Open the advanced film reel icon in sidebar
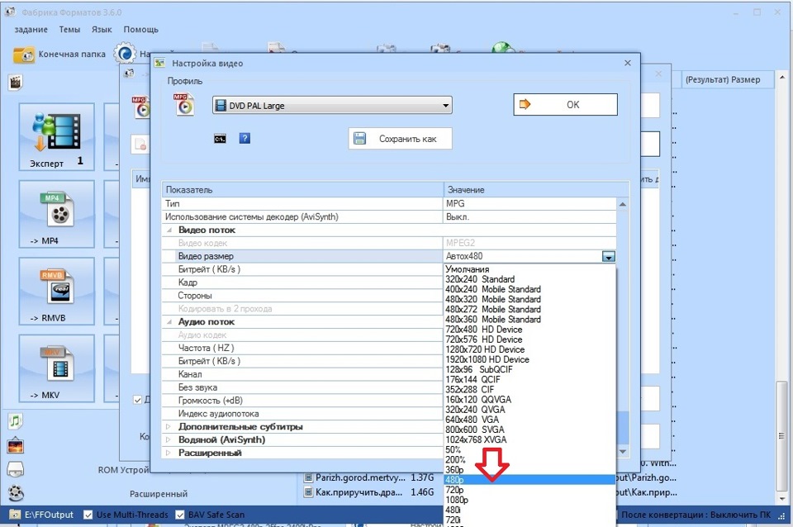Viewport: 793px width, 527px height. click(16, 492)
